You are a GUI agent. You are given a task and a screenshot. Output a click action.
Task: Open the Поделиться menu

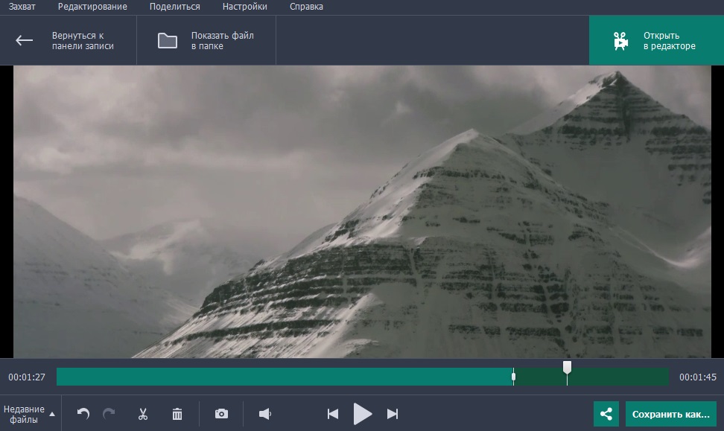(x=174, y=7)
